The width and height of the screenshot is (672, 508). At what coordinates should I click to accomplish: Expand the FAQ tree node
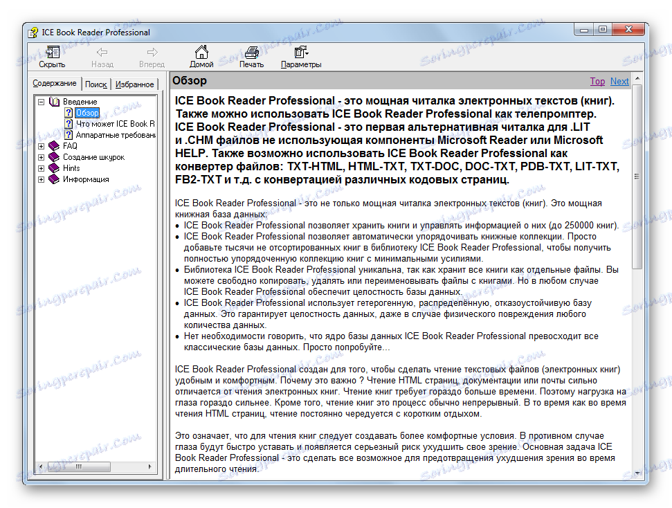(41, 146)
